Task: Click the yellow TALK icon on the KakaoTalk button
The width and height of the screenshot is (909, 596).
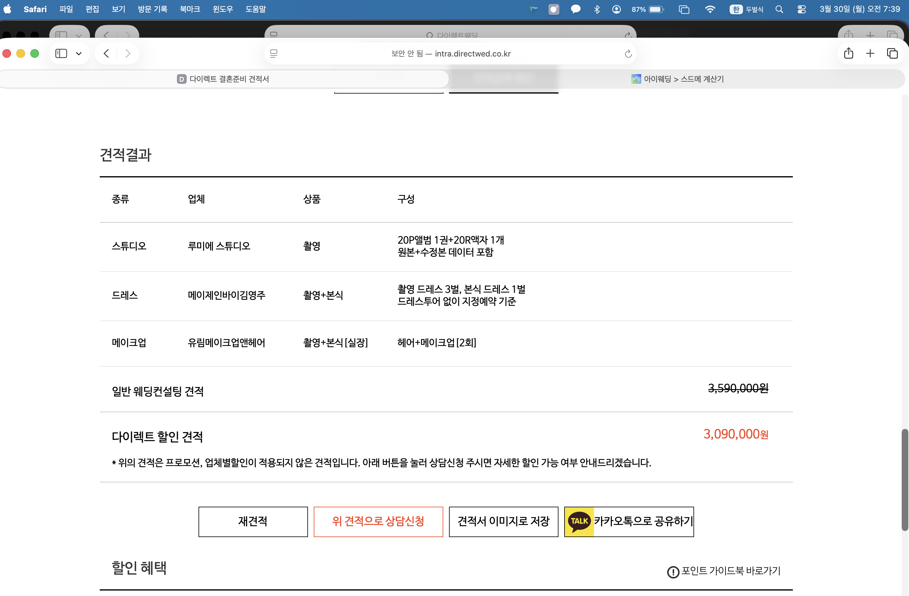Action: tap(579, 522)
